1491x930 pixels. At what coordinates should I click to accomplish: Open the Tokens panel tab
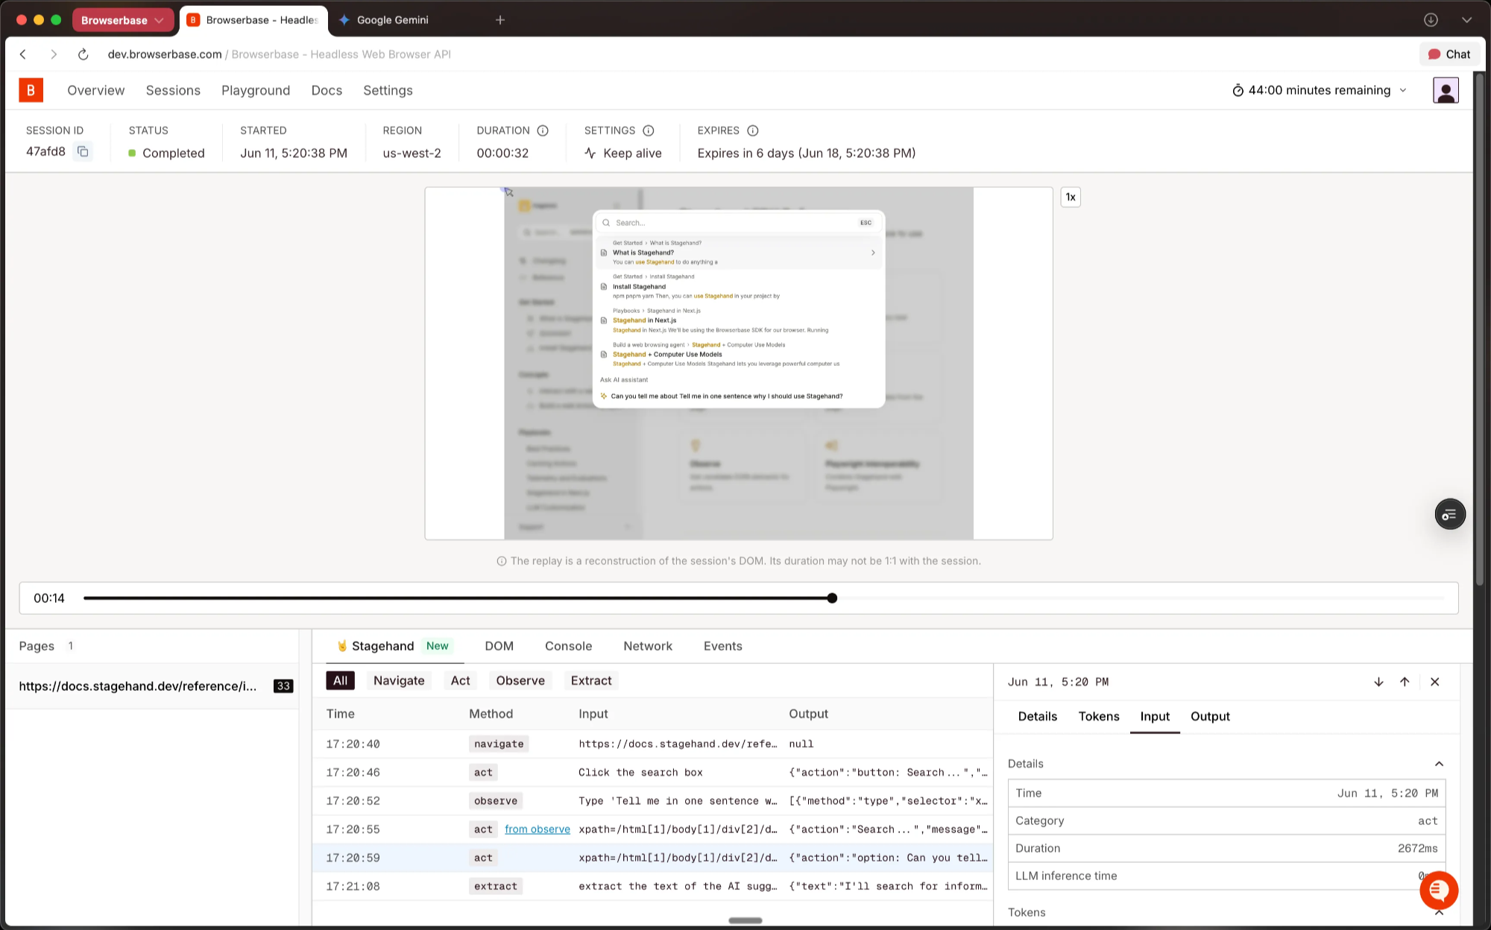(1099, 716)
